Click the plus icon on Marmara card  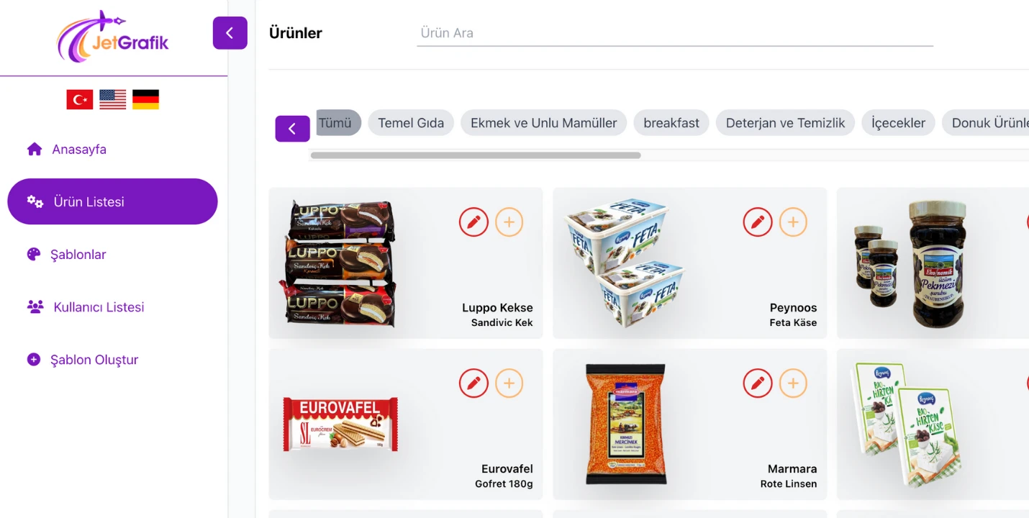click(793, 383)
